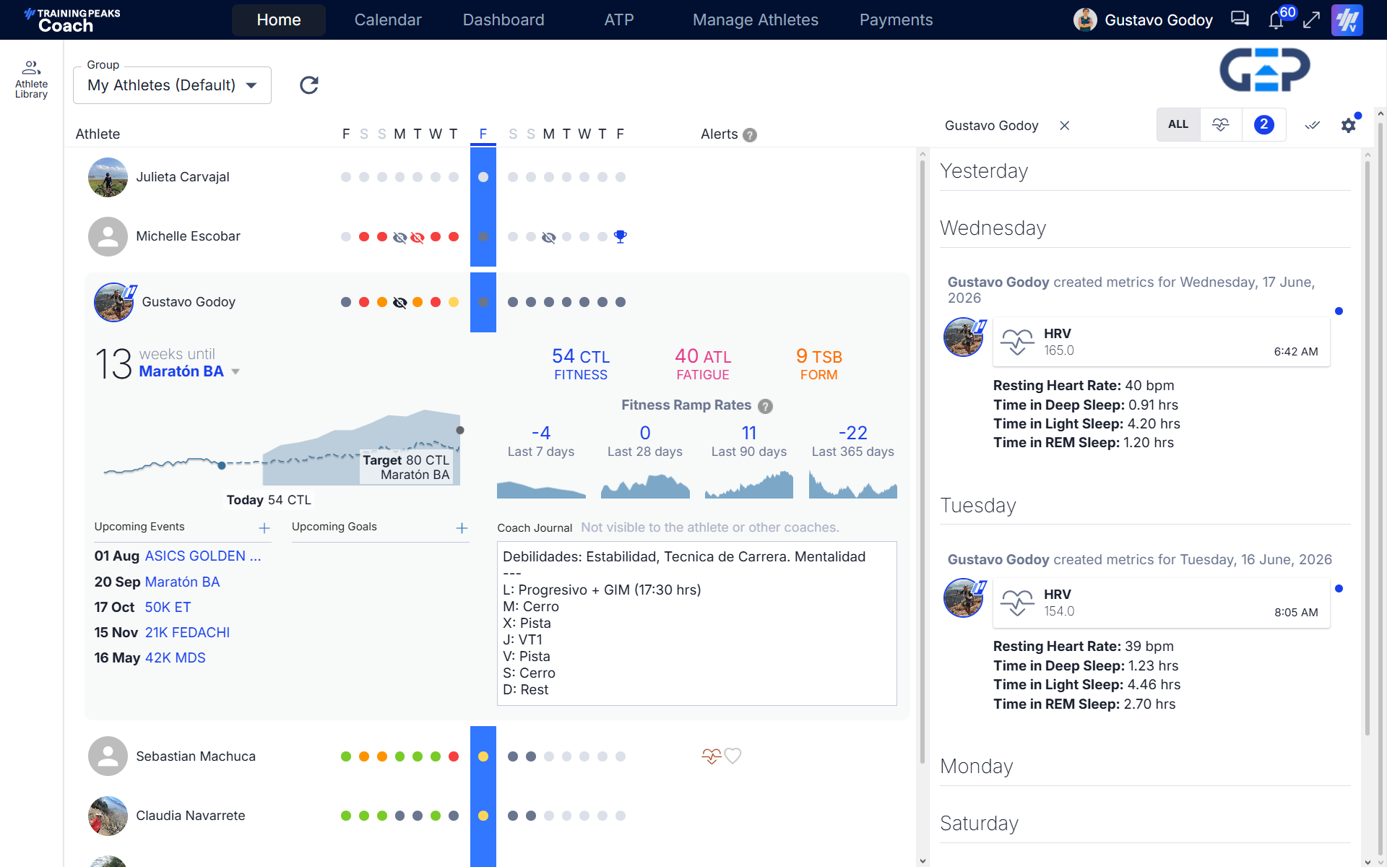This screenshot has width=1387, height=867.
Task: Open the notifications bell with 60 badge
Action: coord(1276,20)
